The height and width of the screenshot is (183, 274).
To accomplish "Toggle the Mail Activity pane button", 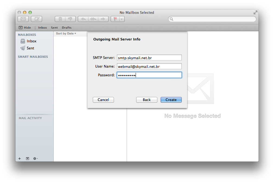I will tap(27, 159).
